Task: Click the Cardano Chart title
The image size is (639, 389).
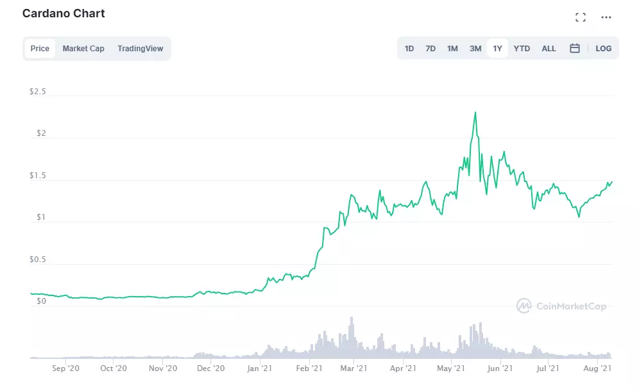Action: tap(63, 13)
